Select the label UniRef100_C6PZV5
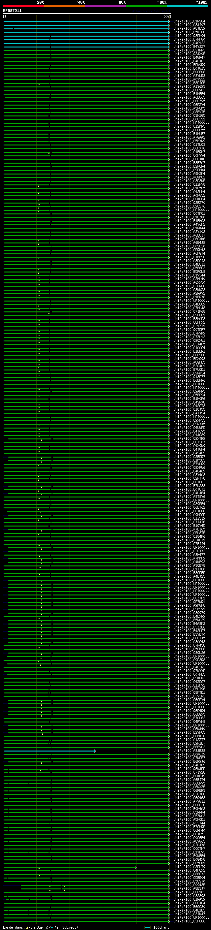The image size is (211, 930). pos(189,101)
